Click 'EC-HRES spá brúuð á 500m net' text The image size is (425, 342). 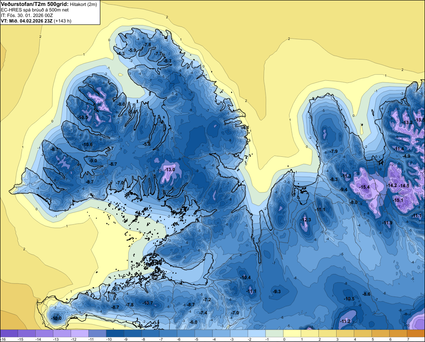[x=35, y=10]
